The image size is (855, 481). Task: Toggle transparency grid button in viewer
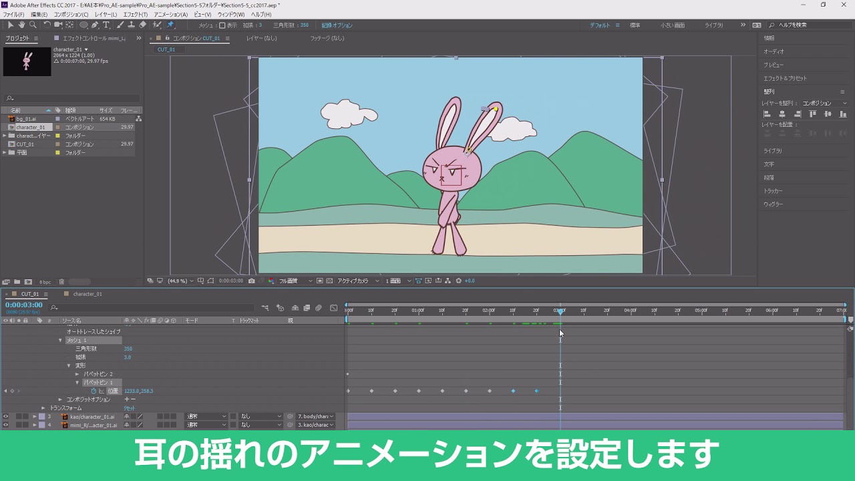pos(329,281)
